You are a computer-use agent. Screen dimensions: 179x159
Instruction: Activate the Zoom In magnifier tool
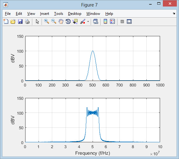pyautogui.click(x=47, y=21)
